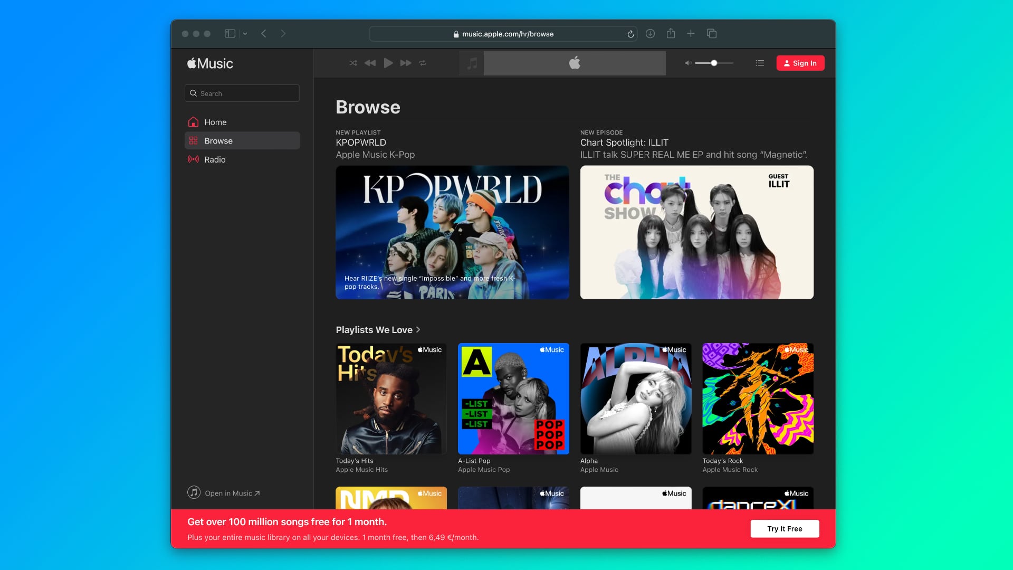Click the Safari address bar
Screen dimensions: 1013x570
tap(503, 34)
